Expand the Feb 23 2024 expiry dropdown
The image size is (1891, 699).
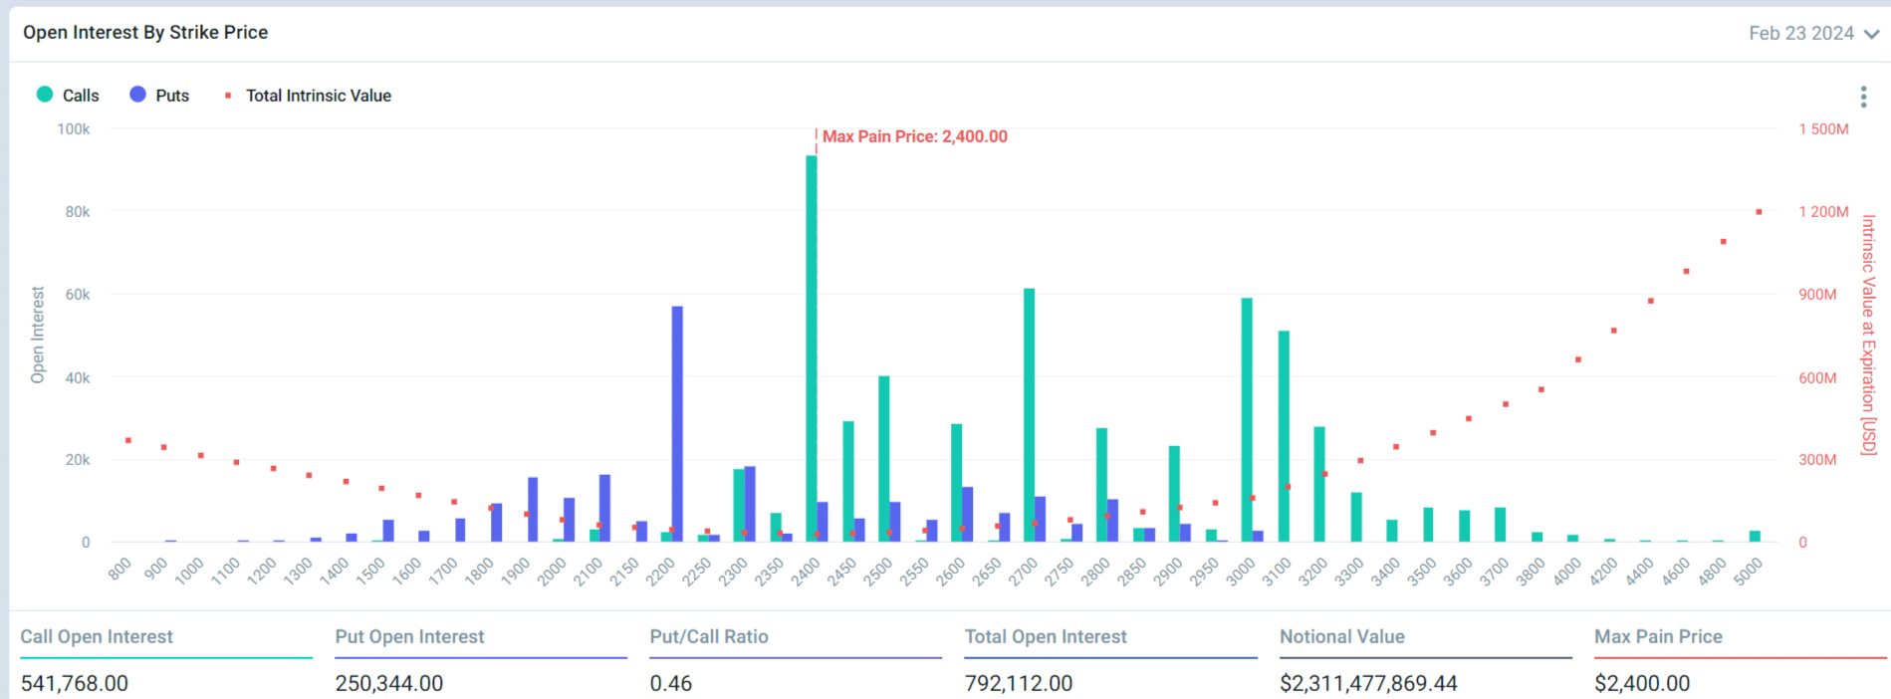(1800, 33)
